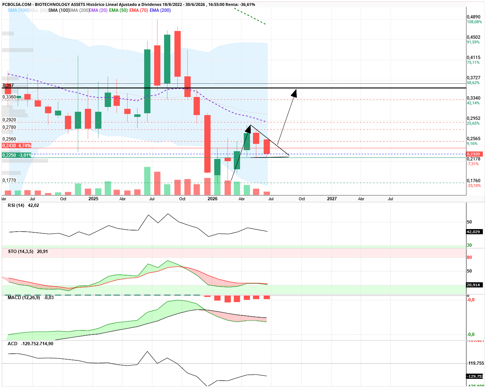Click the 2027 year label on the time axis
The width and height of the screenshot is (486, 388).
point(332,199)
